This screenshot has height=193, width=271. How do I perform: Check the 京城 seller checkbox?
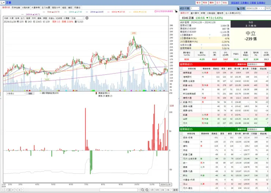(x=181, y=150)
